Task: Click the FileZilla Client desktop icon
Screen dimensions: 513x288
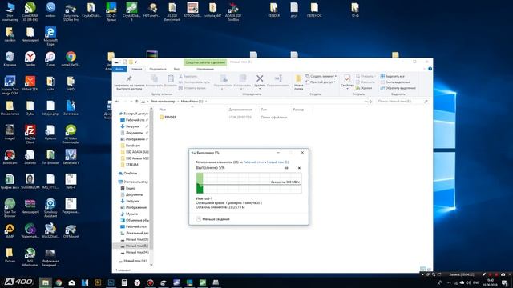Action: (30, 134)
